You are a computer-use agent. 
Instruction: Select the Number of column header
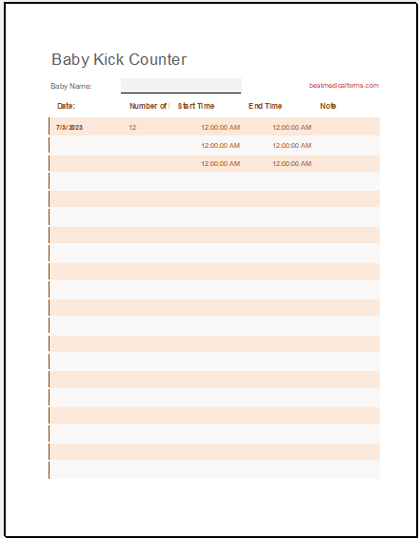(x=150, y=106)
